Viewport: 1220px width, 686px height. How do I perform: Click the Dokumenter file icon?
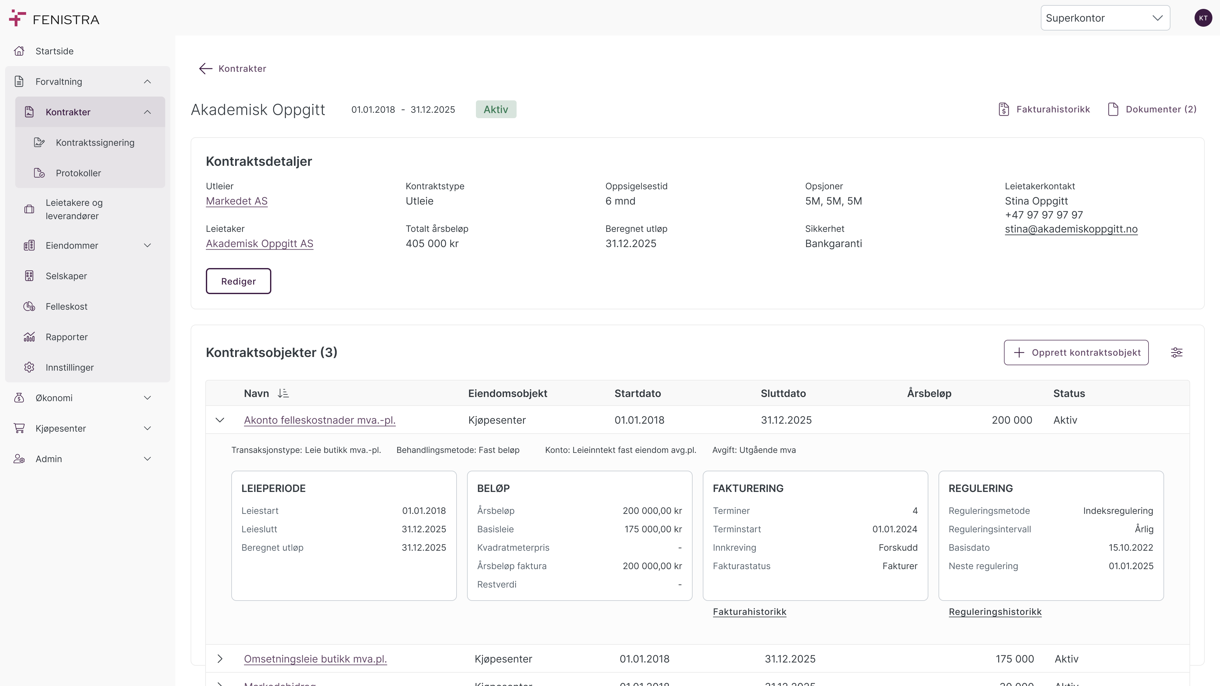click(1113, 109)
